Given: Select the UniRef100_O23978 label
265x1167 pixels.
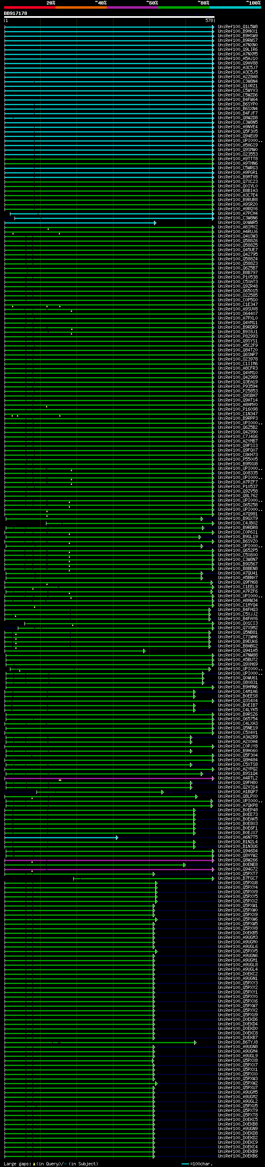Looking at the screenshot, I should (238, 359).
